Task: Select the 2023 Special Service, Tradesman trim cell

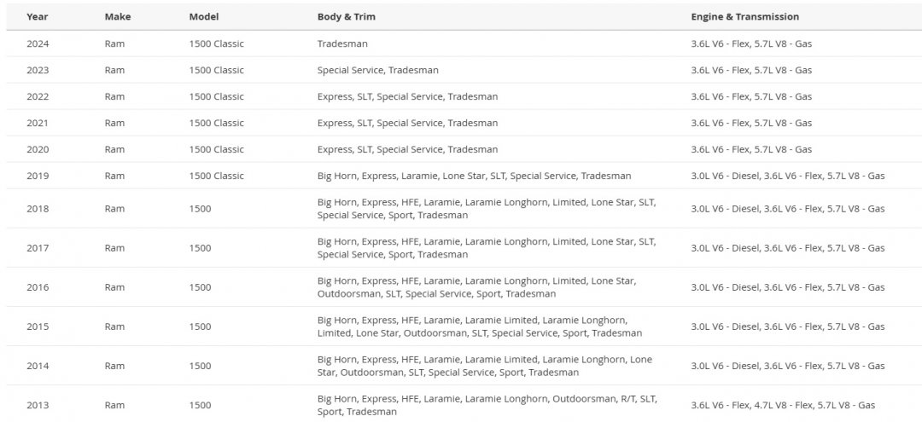Action: point(377,71)
